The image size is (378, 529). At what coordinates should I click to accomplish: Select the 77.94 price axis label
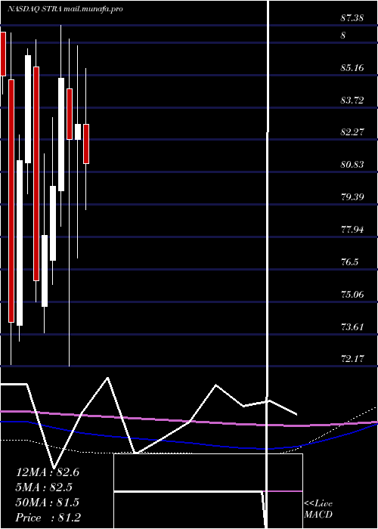tap(352, 230)
